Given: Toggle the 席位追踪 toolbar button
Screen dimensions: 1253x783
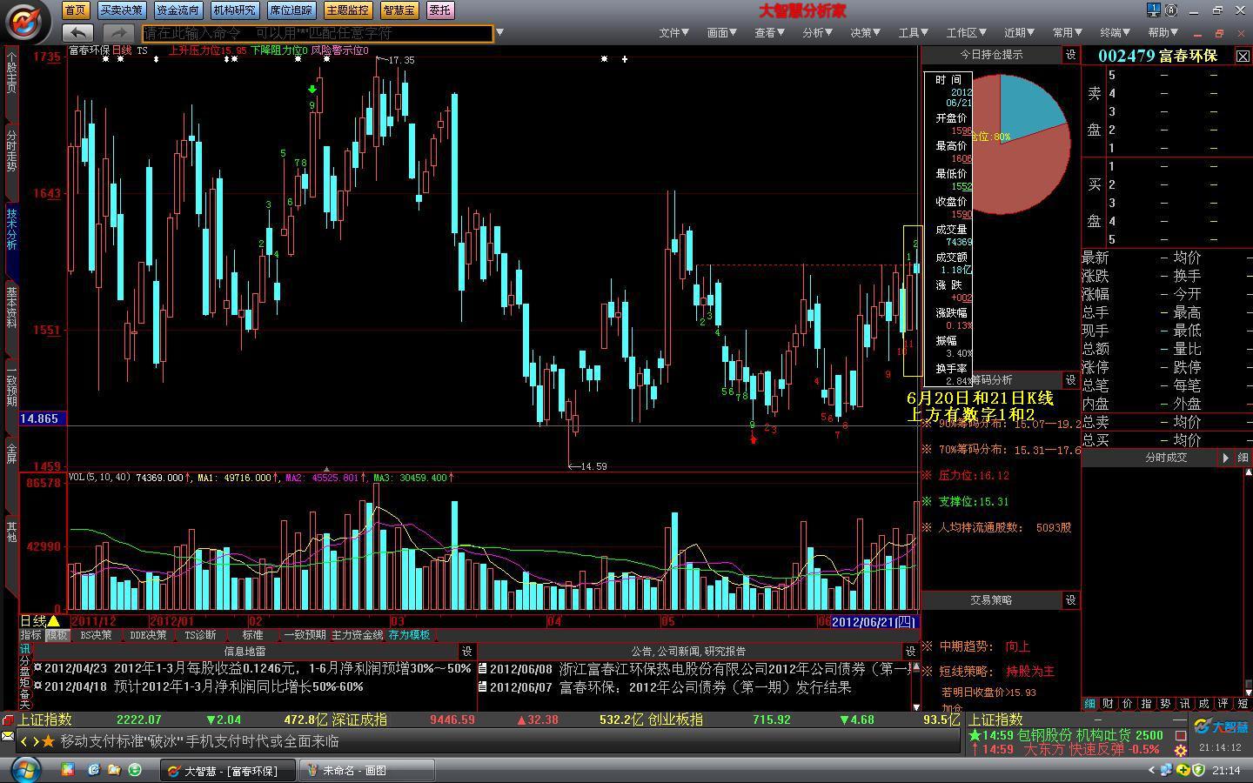Looking at the screenshot, I should 291,10.
